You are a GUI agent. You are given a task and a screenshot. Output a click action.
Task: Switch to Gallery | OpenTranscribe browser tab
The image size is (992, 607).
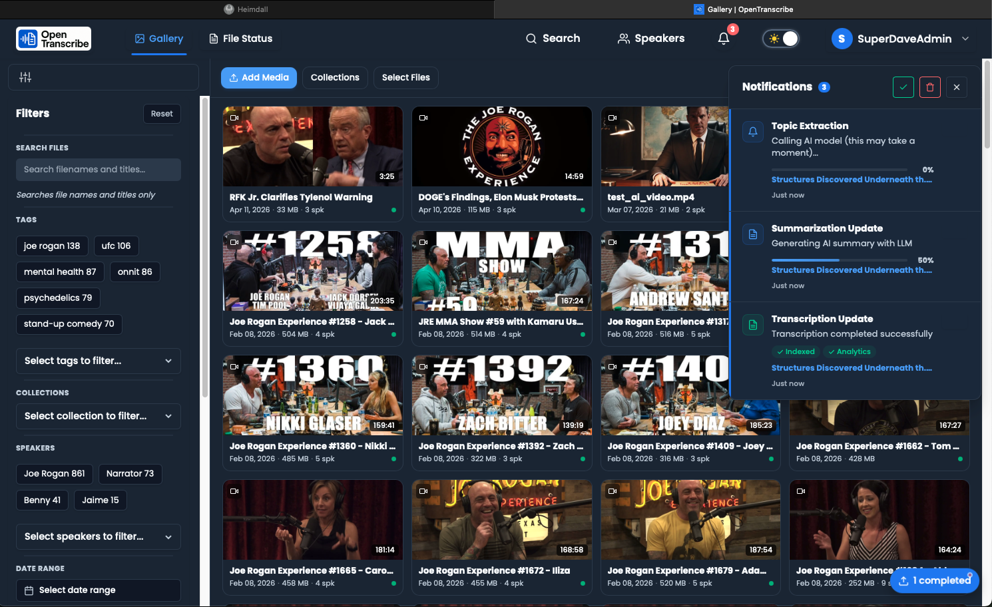pyautogui.click(x=743, y=9)
